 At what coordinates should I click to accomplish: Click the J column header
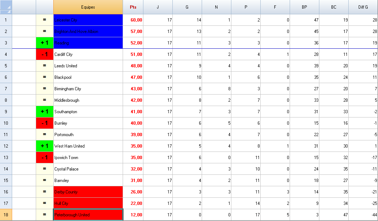coord(158,7)
